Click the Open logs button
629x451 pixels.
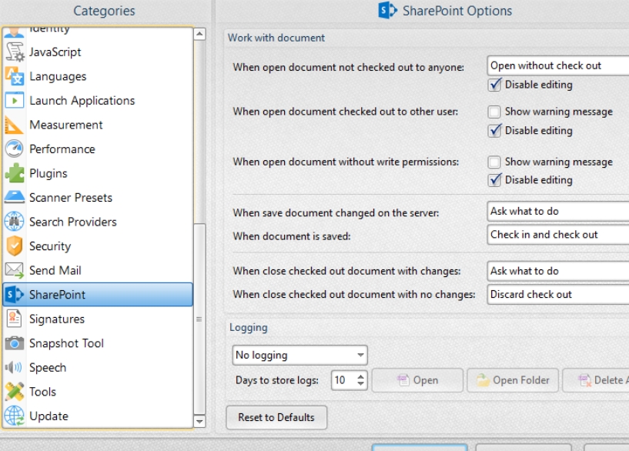[x=417, y=380]
